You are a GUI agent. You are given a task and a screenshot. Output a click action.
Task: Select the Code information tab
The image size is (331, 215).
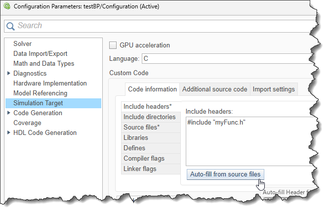(x=152, y=89)
